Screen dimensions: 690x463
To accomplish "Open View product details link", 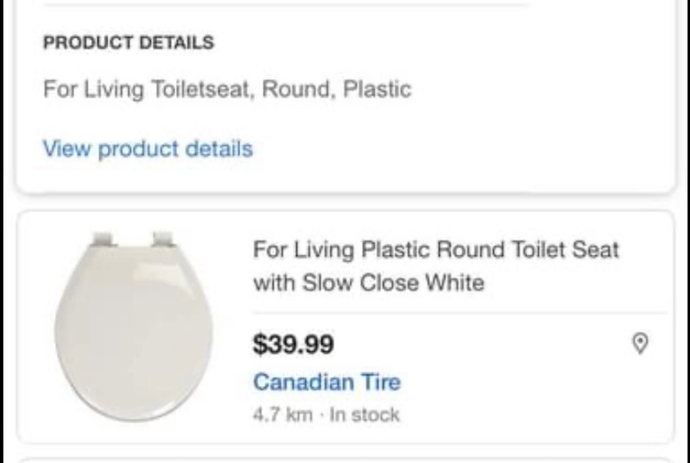I will [148, 149].
